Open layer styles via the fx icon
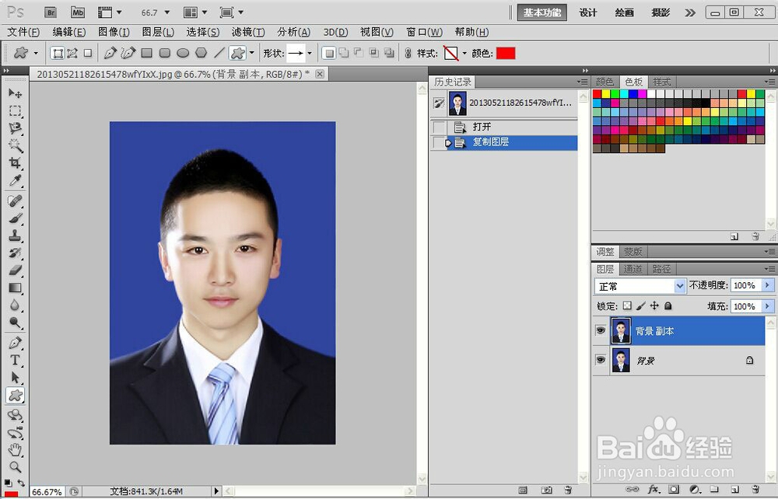Screen dimensions: 778x499 [654, 489]
